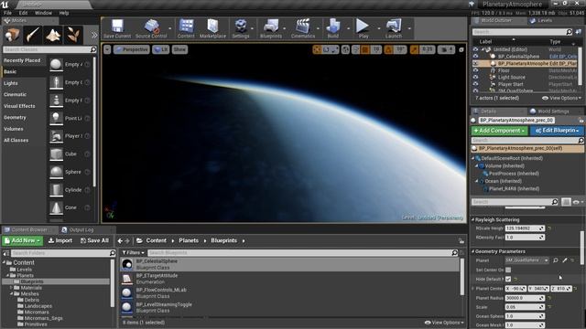Image resolution: width=586 pixels, height=329 pixels.
Task: Toggle visibility of BP_CelestialSphere actor
Action: tap(475, 57)
